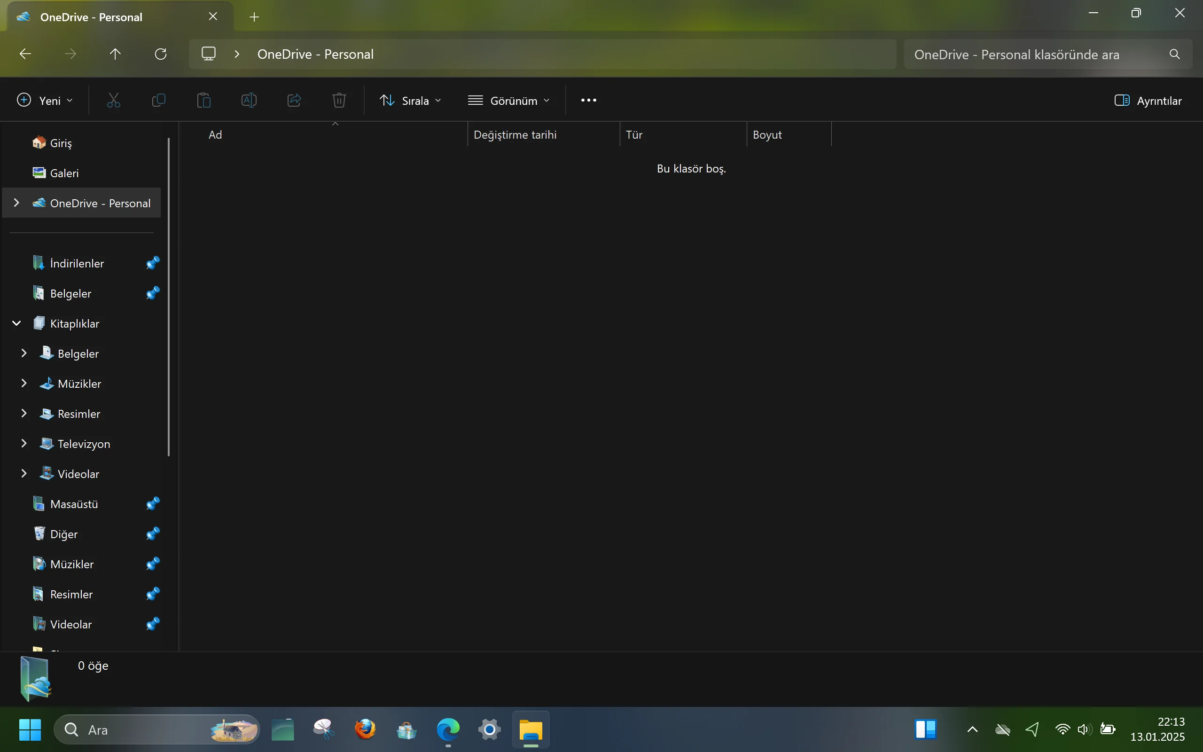Sort by the Boyut column header
This screenshot has width=1203, height=752.
pos(789,135)
